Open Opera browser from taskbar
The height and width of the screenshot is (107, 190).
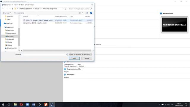point(21,104)
